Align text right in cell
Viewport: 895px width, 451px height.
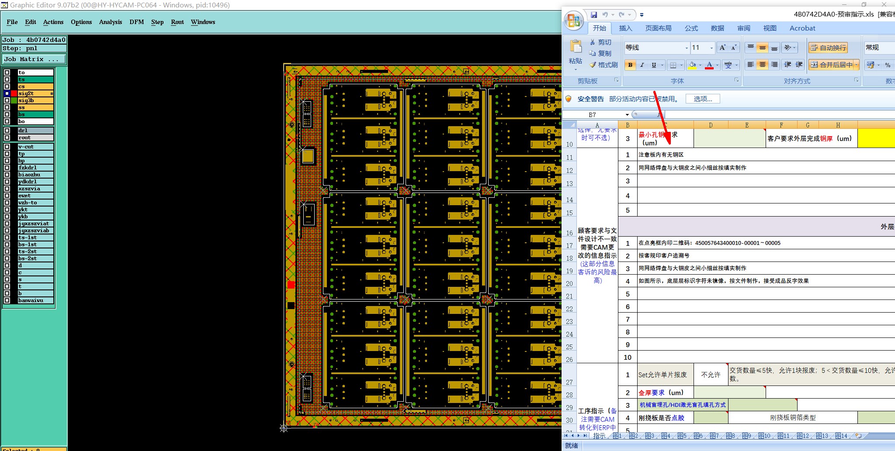774,65
